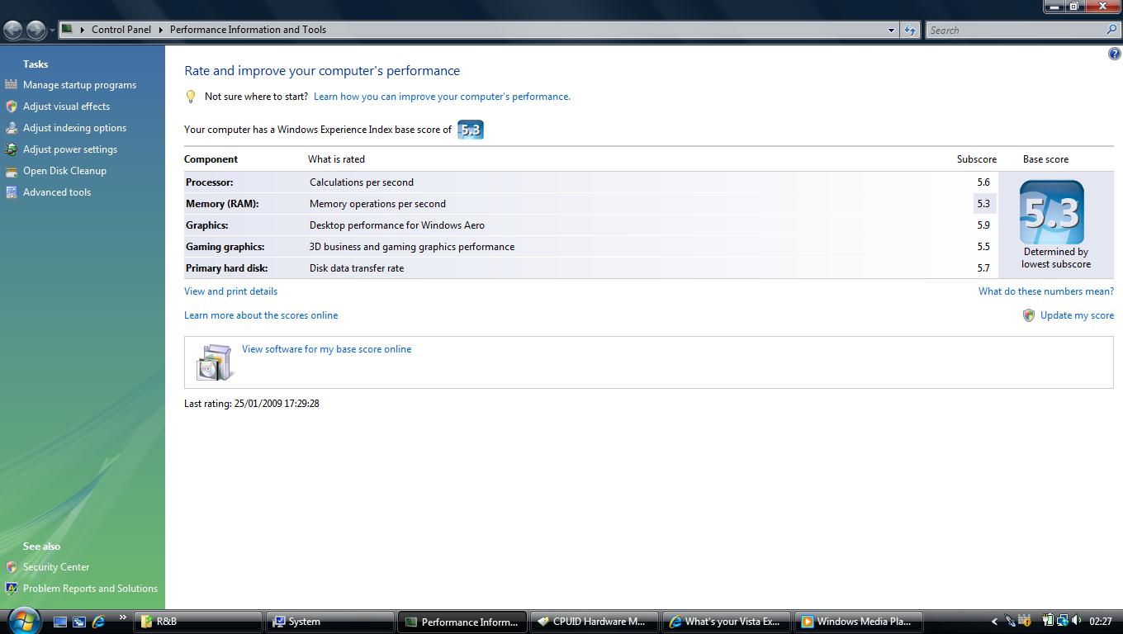Click the 5.6 Processor subscore
This screenshot has width=1123, height=634.
983,182
